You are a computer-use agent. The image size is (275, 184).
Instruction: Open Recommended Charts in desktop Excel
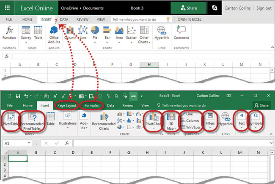[x=104, y=120]
